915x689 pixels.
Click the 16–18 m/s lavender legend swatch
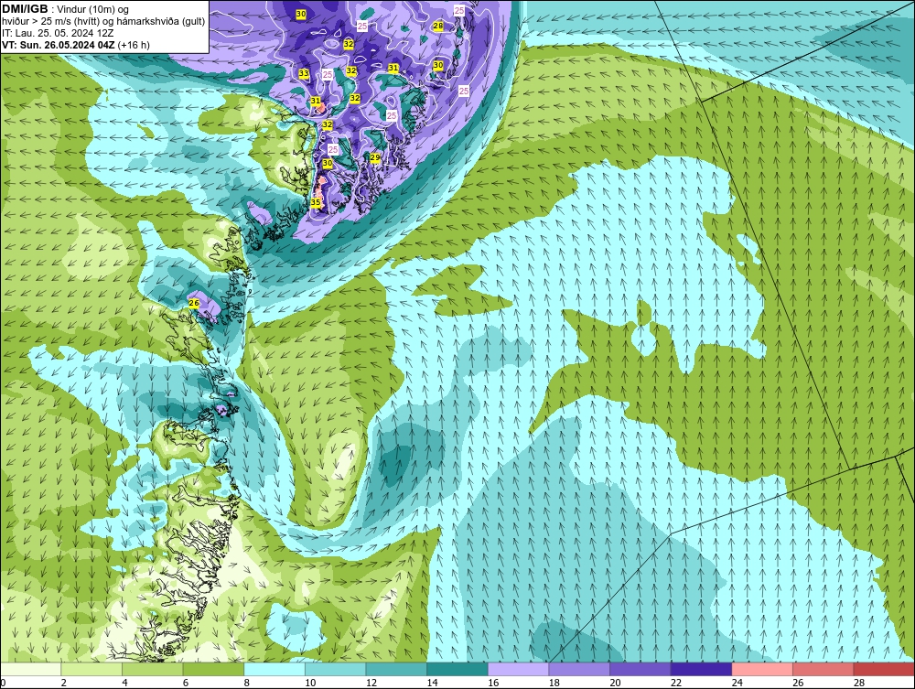point(518,669)
